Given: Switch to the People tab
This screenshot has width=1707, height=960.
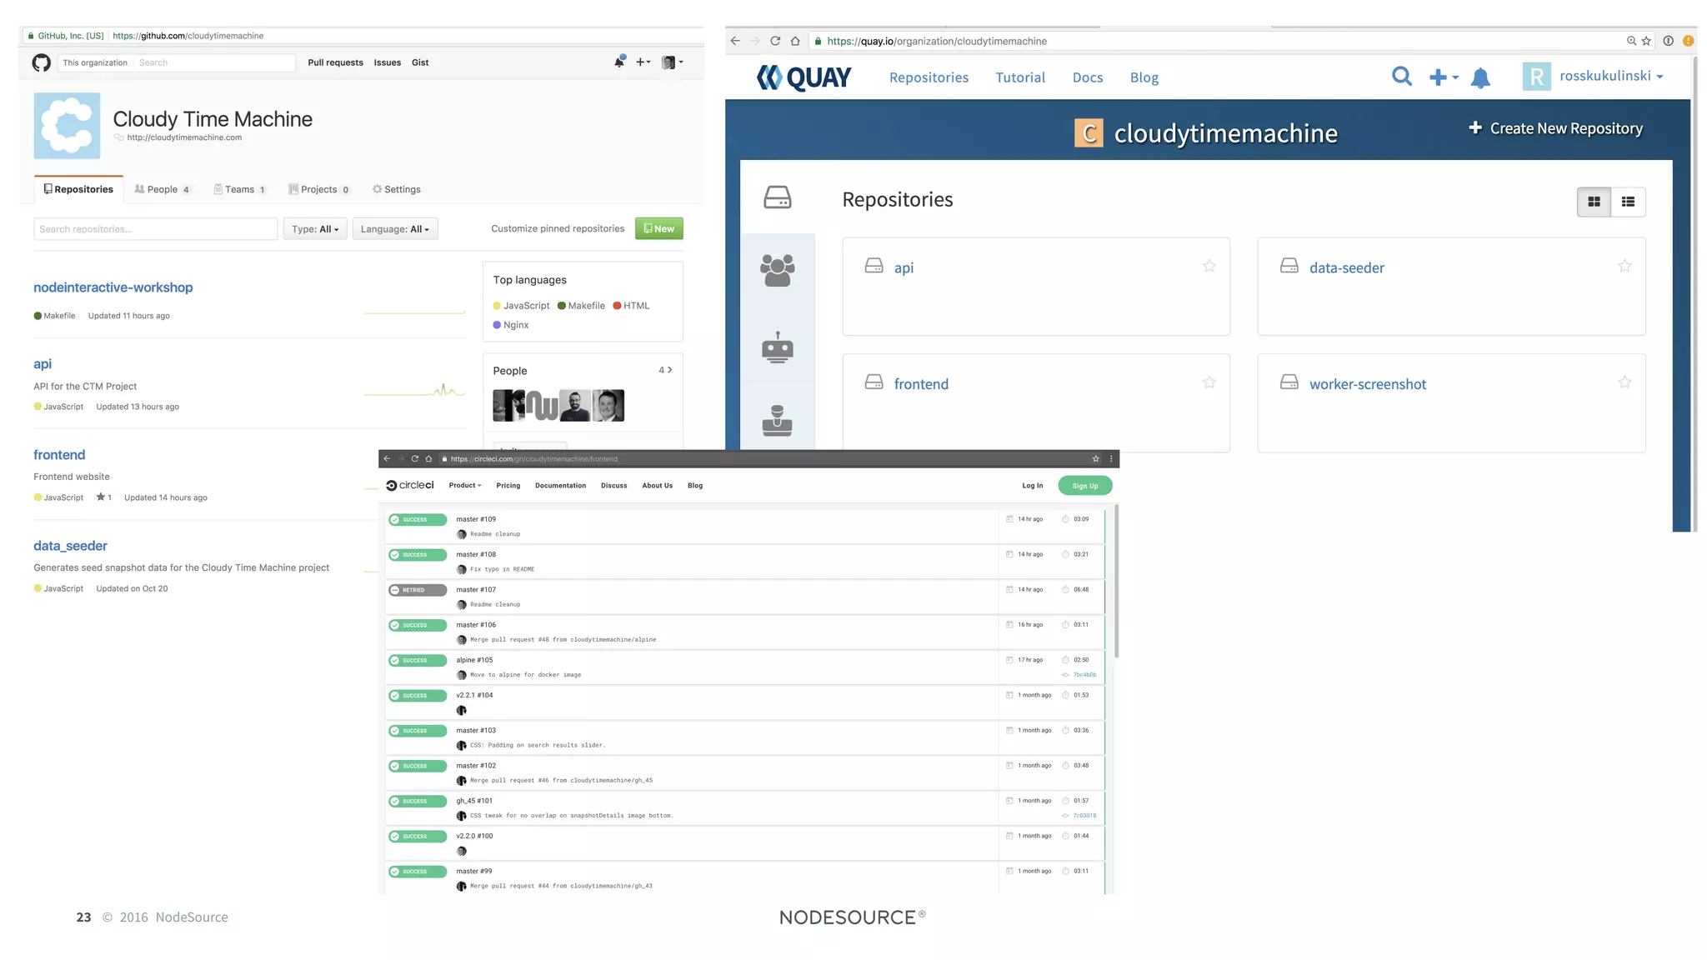Looking at the screenshot, I should tap(163, 189).
